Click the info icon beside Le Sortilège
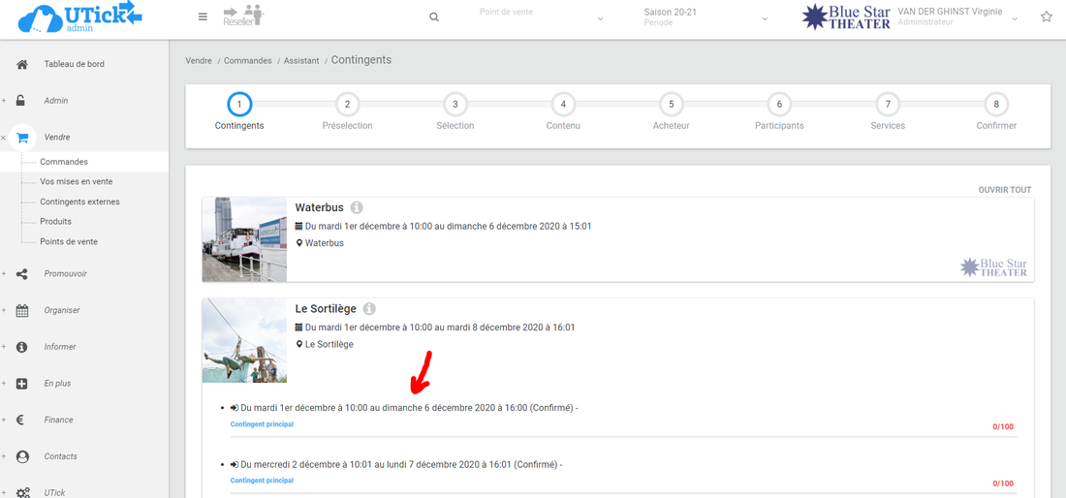The width and height of the screenshot is (1066, 498). [x=369, y=309]
